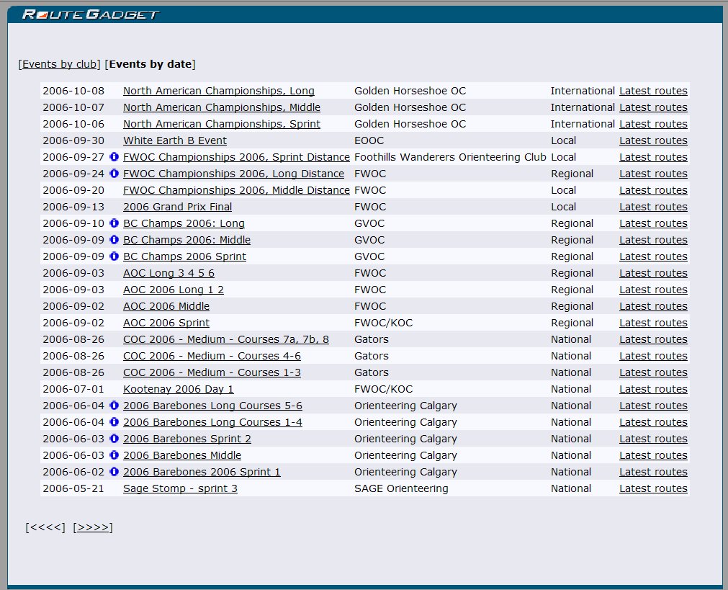View latest routes for Kootenay 2006 Day 1
The height and width of the screenshot is (590, 728).
click(x=653, y=389)
